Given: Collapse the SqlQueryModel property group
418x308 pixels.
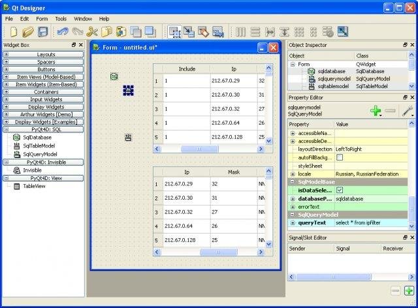Looking at the screenshot, I should point(293,215).
